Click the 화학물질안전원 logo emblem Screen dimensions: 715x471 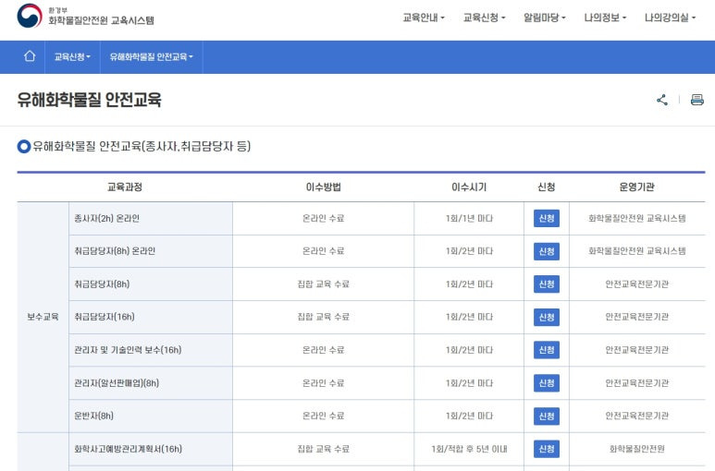click(x=30, y=16)
